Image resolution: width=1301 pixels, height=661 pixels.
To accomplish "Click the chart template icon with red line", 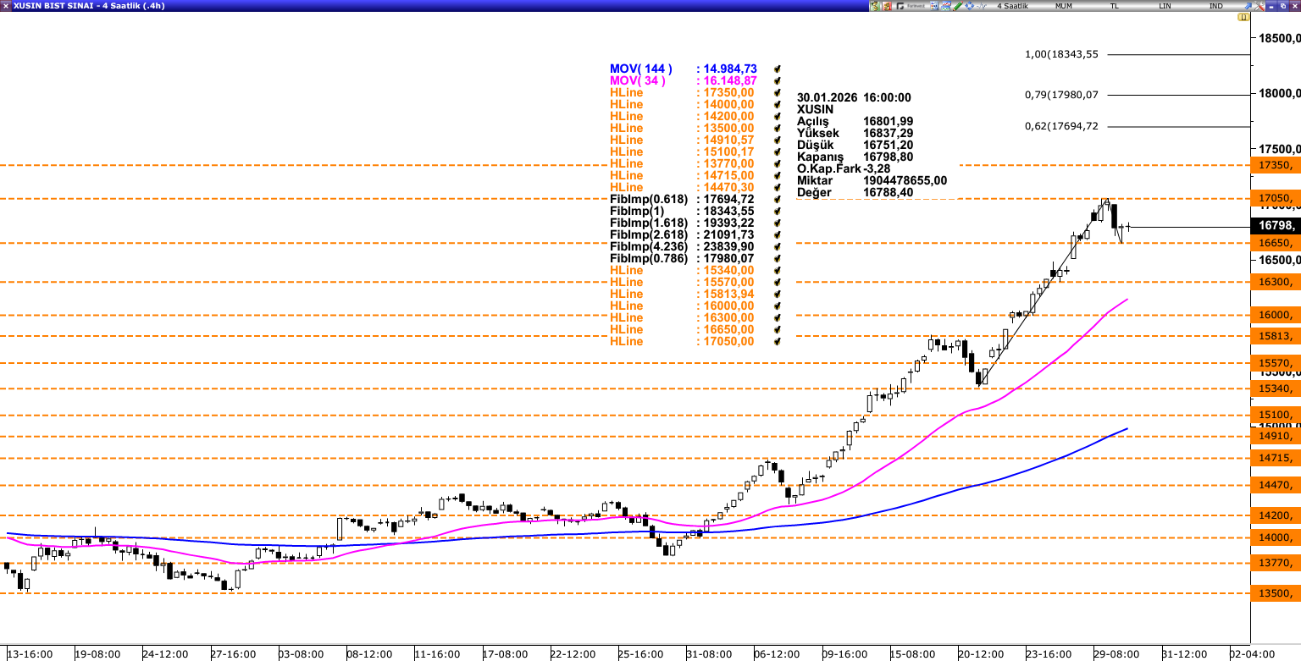I will [946, 6].
